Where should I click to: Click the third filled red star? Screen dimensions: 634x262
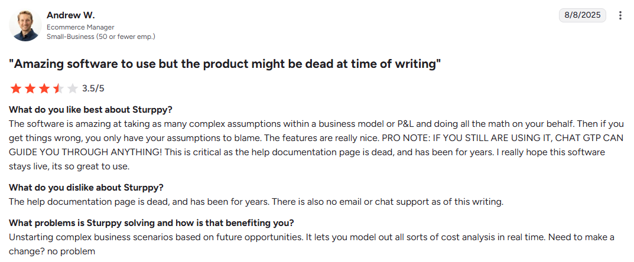pyautogui.click(x=44, y=89)
